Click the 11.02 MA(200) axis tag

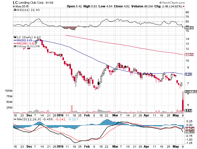click(x=189, y=55)
